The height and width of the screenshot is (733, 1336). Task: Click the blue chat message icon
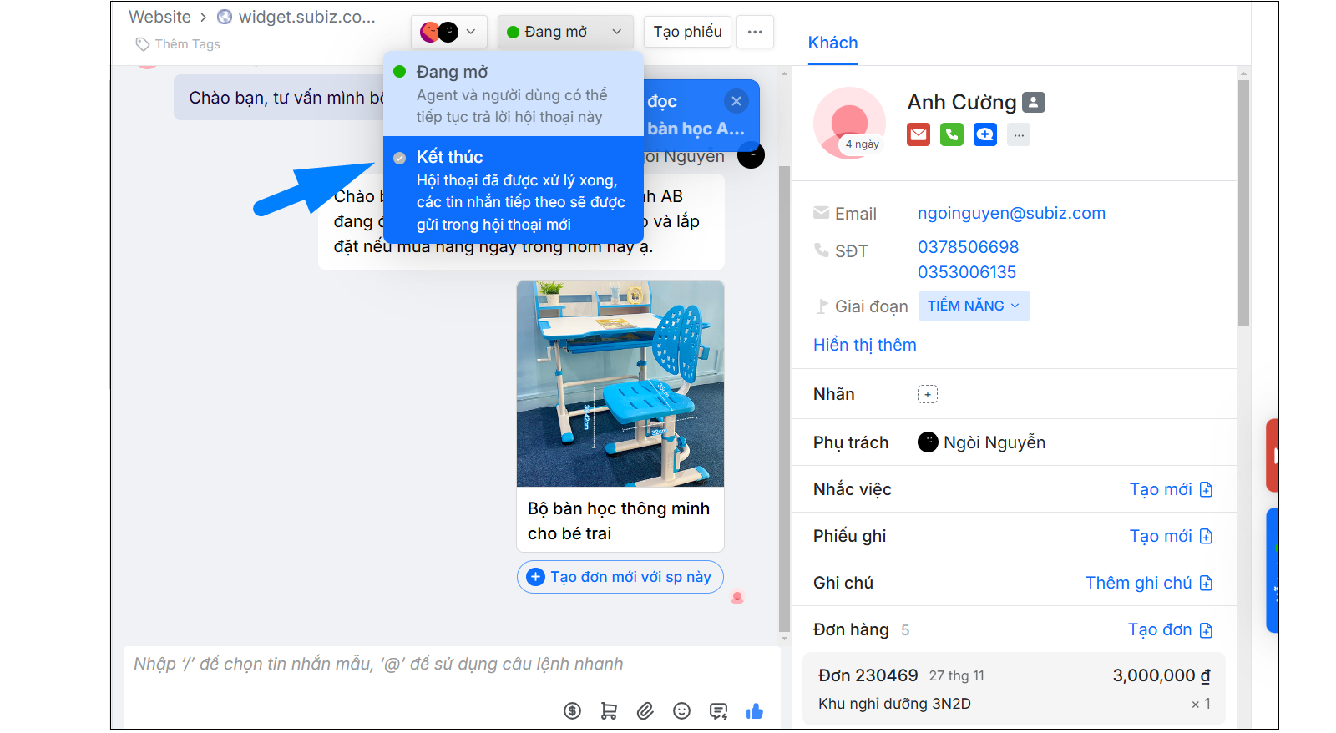[985, 134]
